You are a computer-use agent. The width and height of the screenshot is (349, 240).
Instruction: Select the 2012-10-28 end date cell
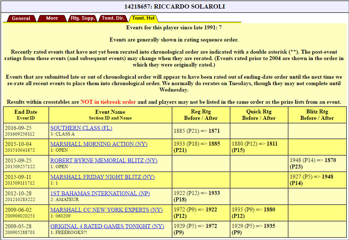(x=26, y=196)
